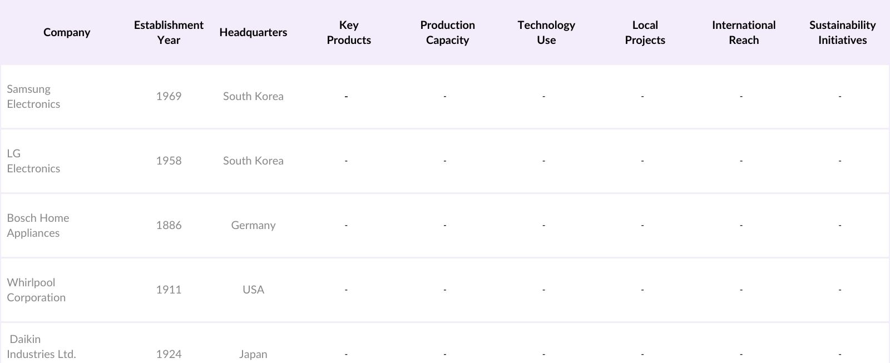Click the Sustainability Initiatives column header
Image resolution: width=890 pixels, height=363 pixels.
click(842, 32)
